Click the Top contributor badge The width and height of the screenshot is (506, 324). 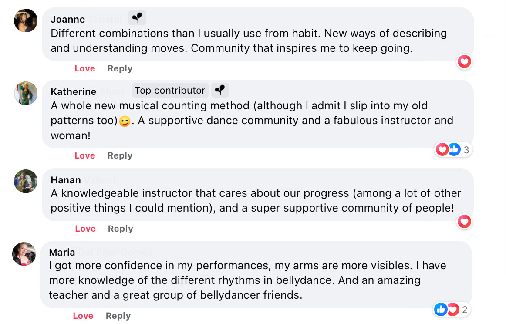pyautogui.click(x=170, y=90)
